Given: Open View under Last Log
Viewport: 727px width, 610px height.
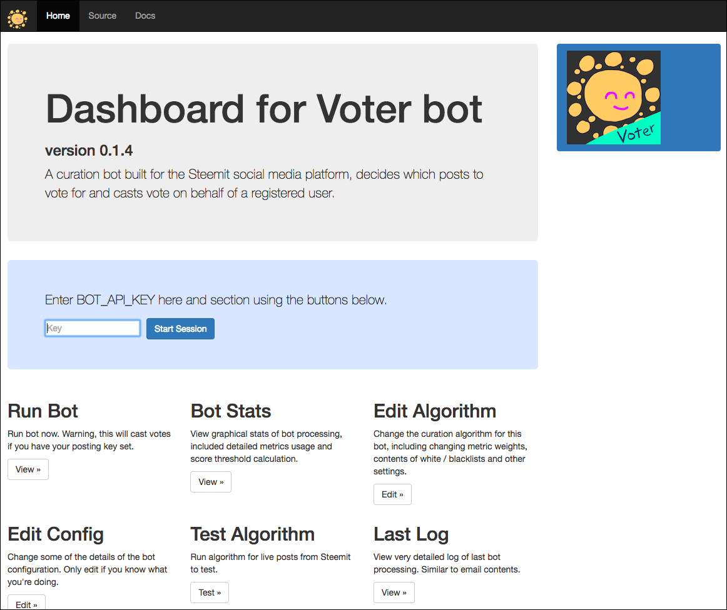Looking at the screenshot, I should click(394, 592).
